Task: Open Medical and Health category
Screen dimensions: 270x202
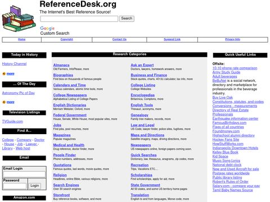Action: click(69, 145)
